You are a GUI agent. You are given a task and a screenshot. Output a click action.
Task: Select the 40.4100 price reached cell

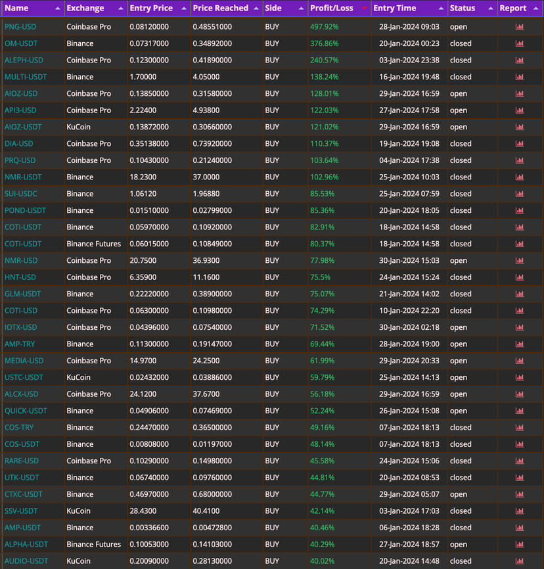[206, 511]
